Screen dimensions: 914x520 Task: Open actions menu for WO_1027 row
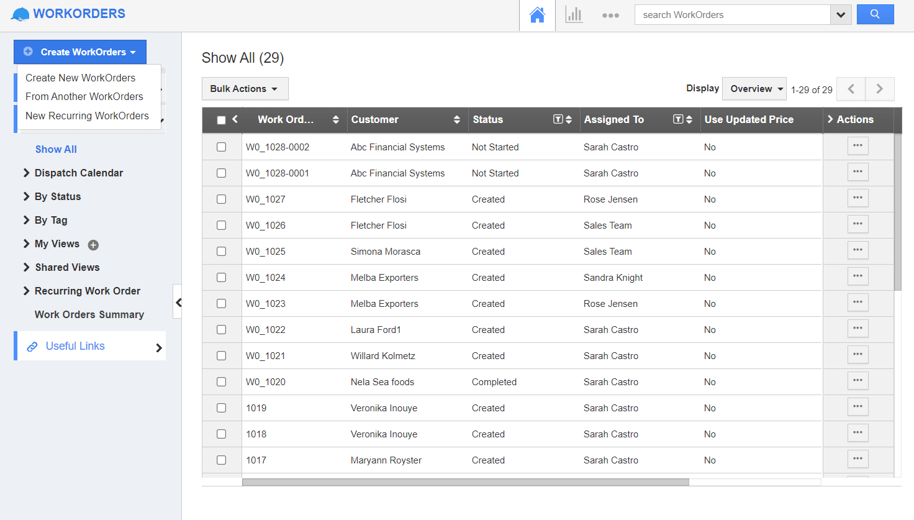(857, 198)
